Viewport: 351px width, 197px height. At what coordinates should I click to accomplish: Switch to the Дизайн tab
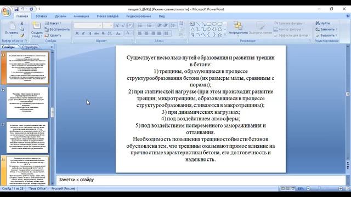pos(60,16)
